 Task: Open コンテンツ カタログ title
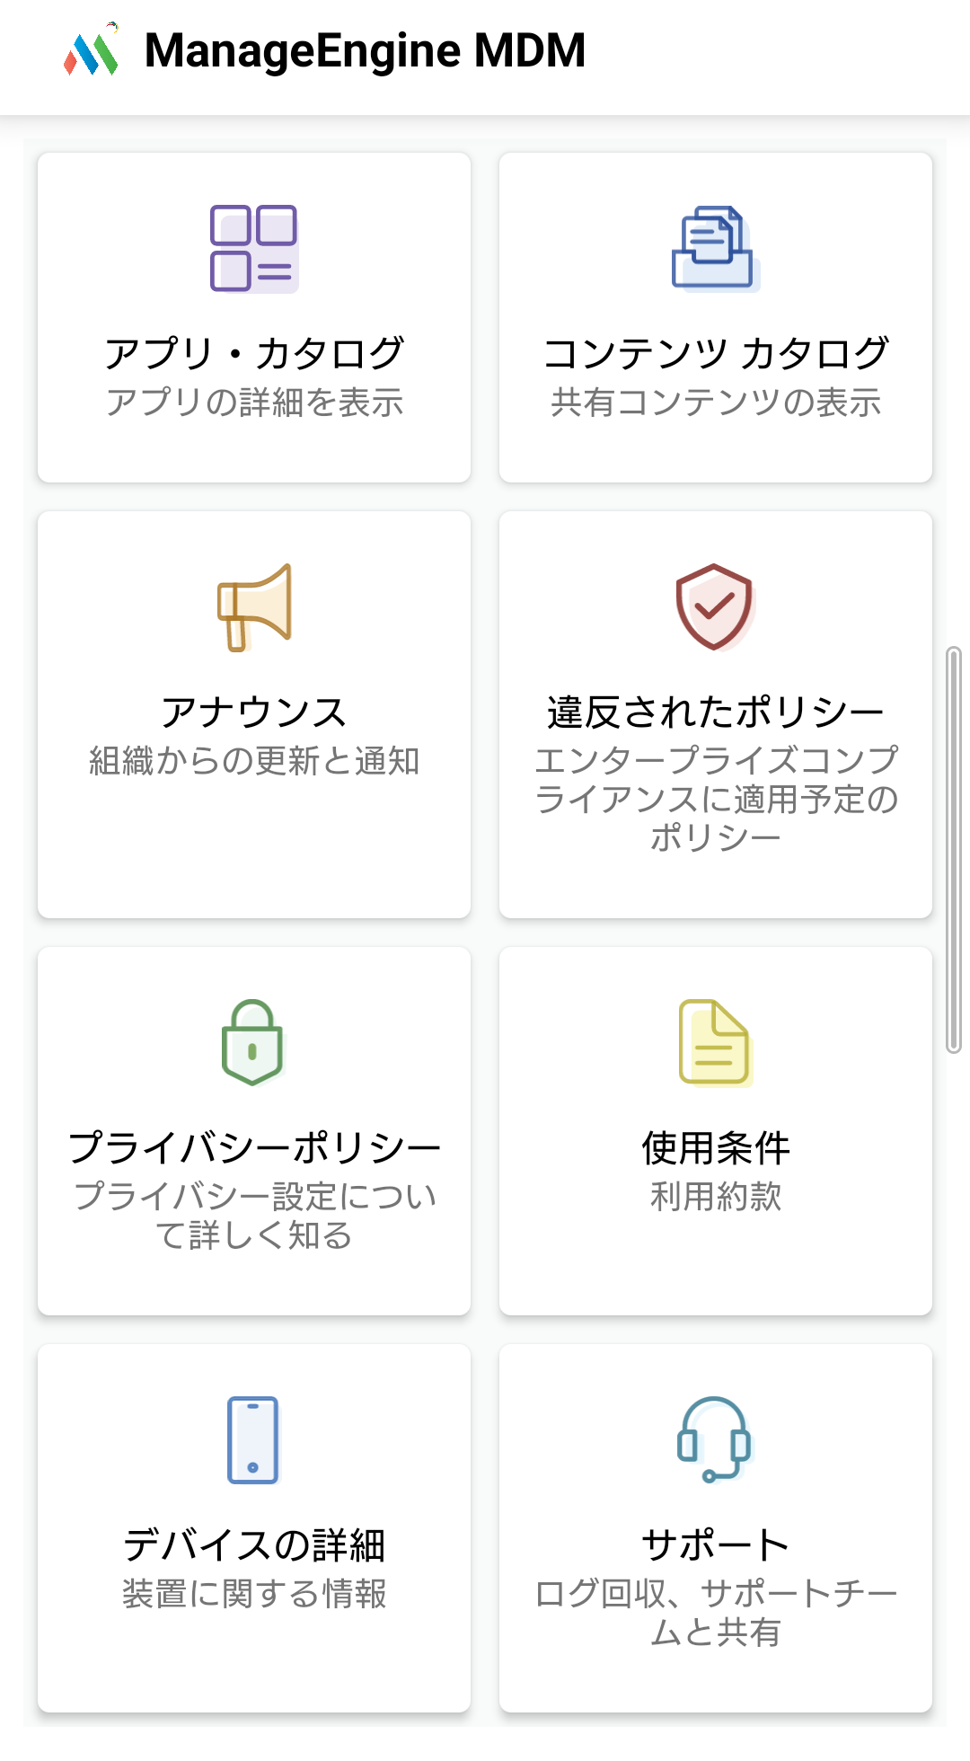716,353
